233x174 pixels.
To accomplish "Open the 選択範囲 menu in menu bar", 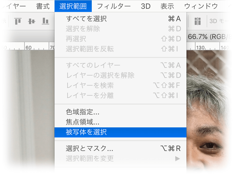I will (73, 6).
